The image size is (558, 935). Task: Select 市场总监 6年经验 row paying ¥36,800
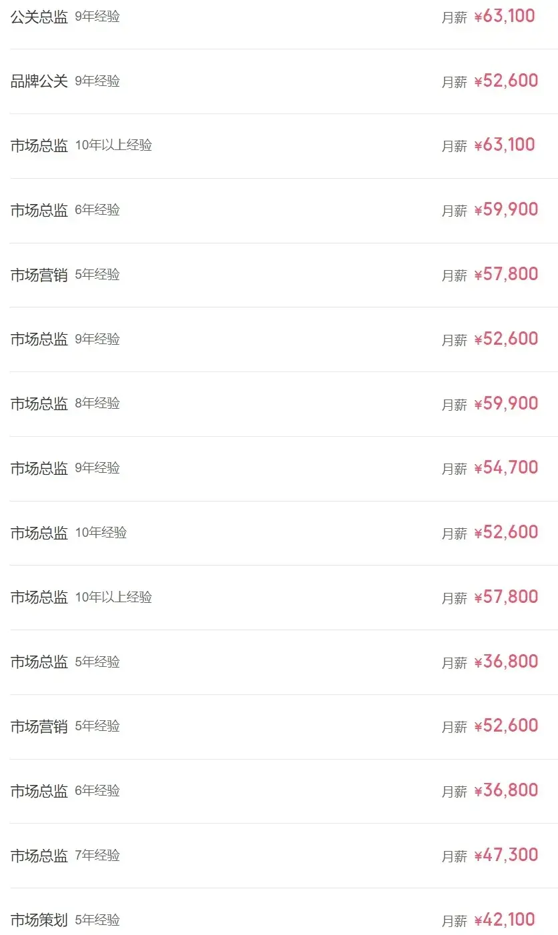pyautogui.click(x=39, y=791)
